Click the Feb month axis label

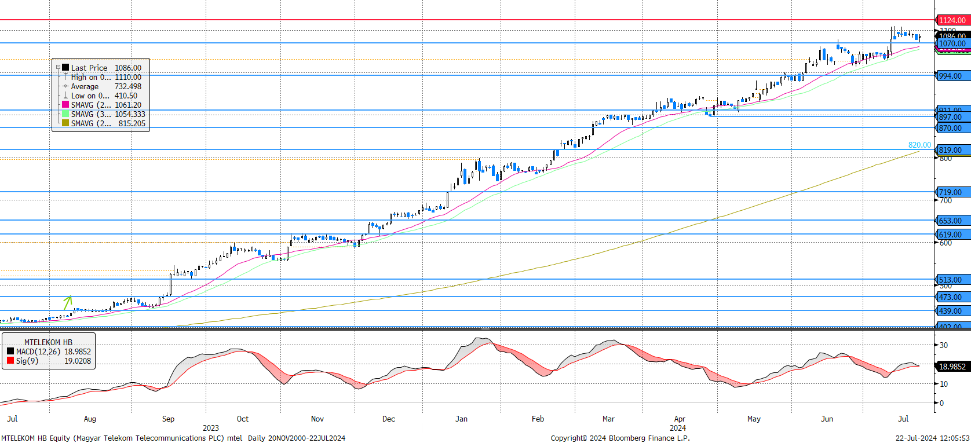[x=538, y=419]
